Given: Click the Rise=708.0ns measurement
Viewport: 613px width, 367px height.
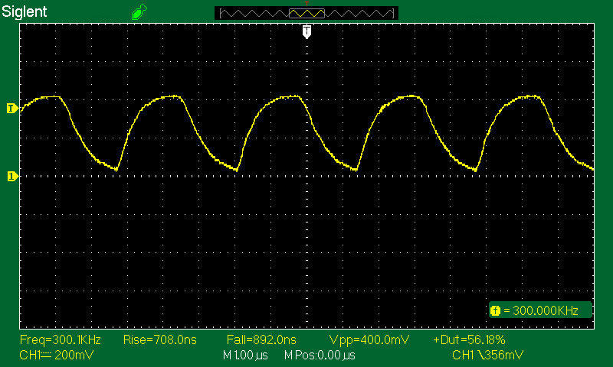Looking at the screenshot, I should tap(160, 339).
